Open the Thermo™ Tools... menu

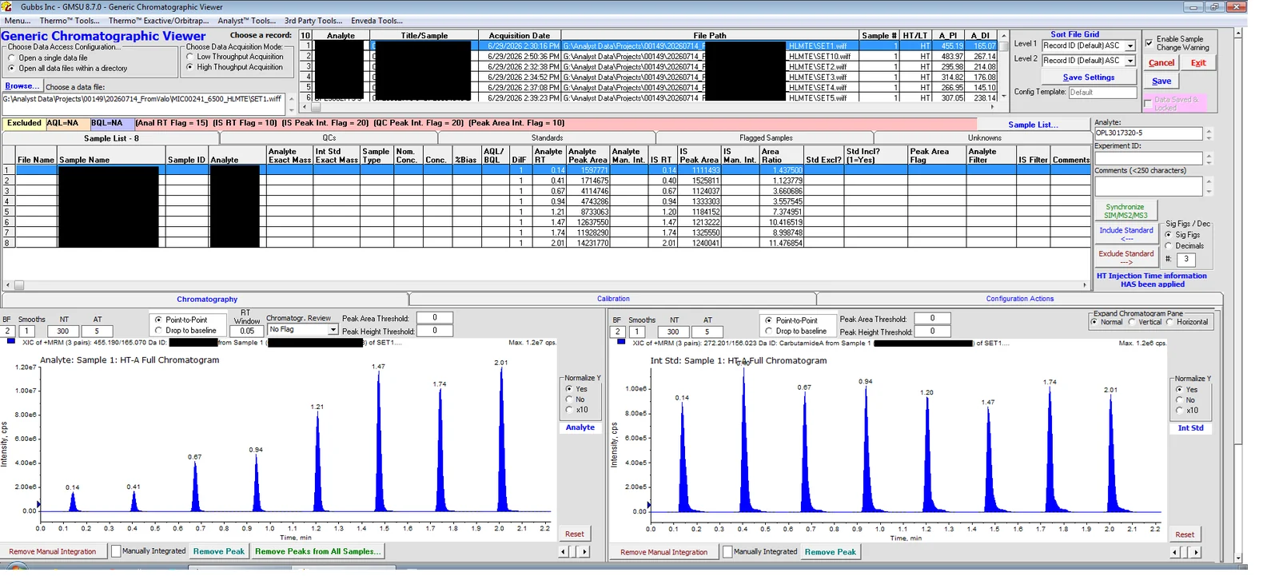[70, 21]
